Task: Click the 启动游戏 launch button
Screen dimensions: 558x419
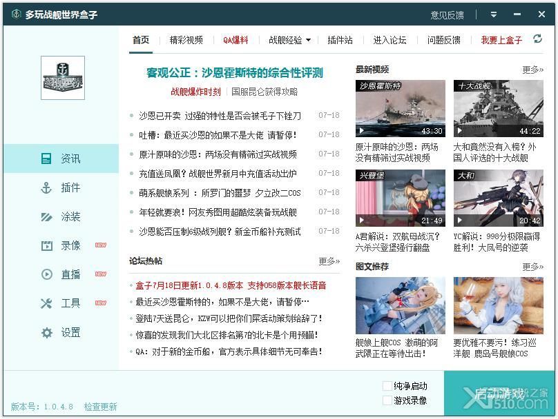Action: click(499, 394)
